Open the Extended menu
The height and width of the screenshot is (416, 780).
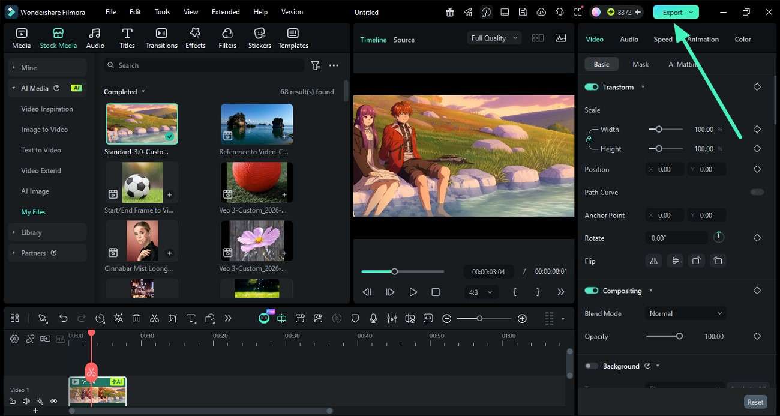(x=226, y=12)
